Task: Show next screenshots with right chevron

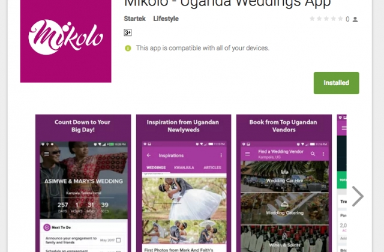Action: 358,196
